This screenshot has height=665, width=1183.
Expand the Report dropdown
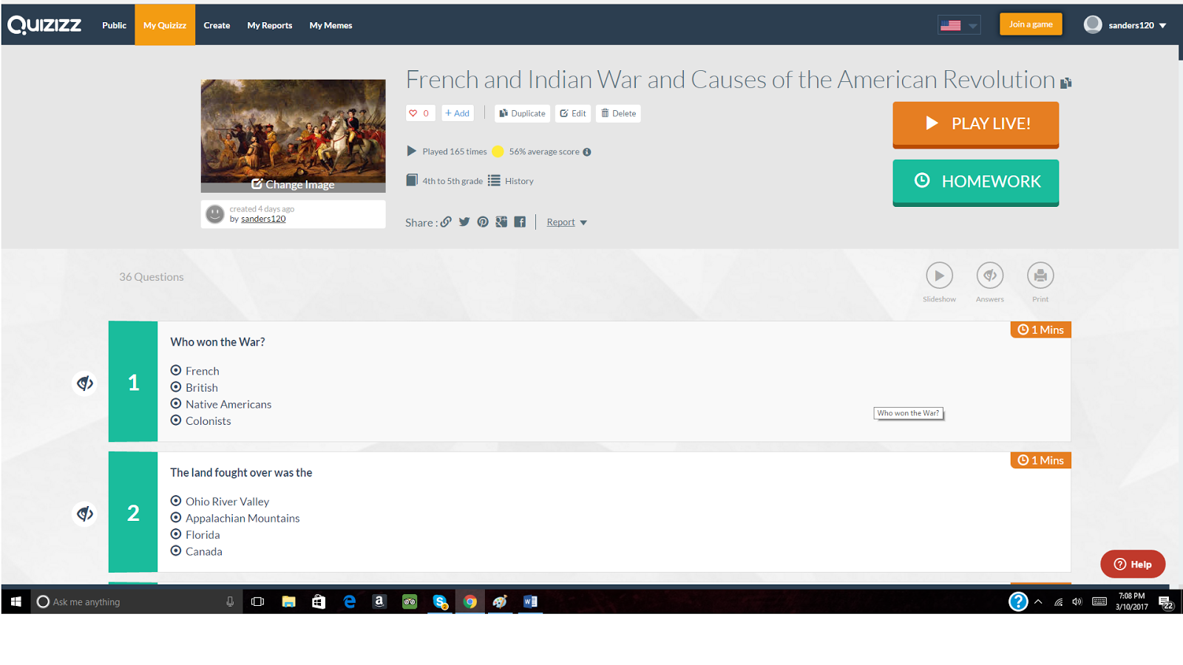pos(567,222)
